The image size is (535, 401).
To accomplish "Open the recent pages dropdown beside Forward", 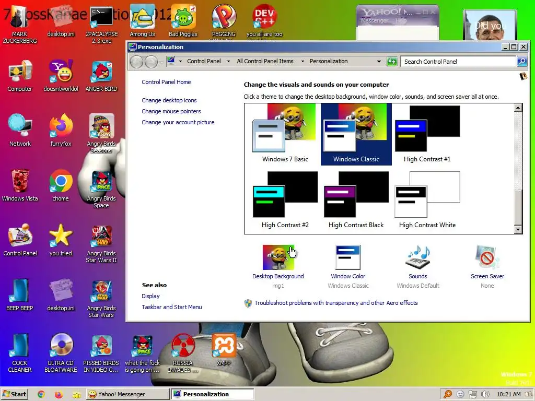I will (161, 62).
